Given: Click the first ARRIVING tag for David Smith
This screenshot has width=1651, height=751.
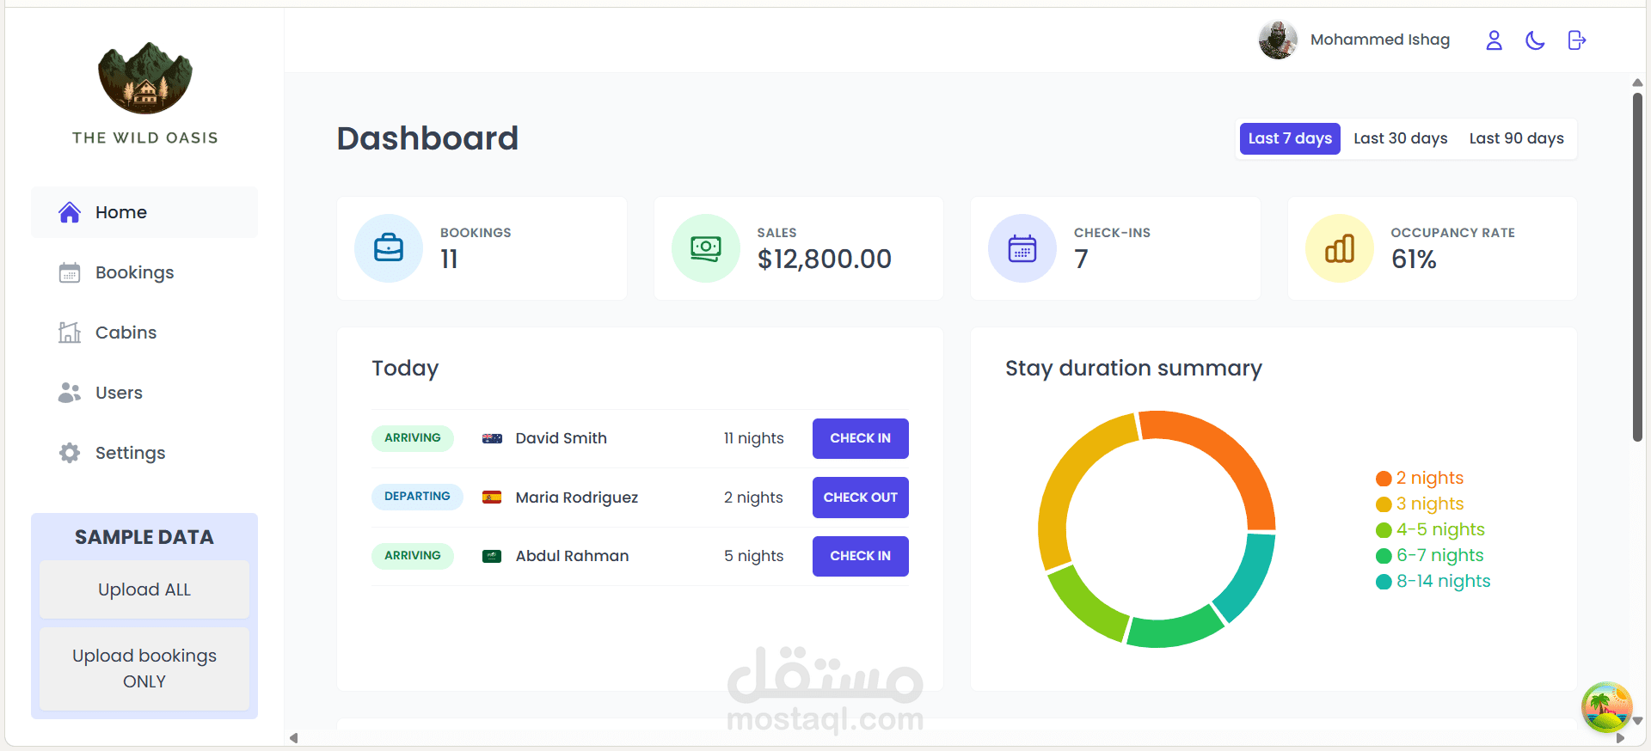Looking at the screenshot, I should tap(413, 438).
